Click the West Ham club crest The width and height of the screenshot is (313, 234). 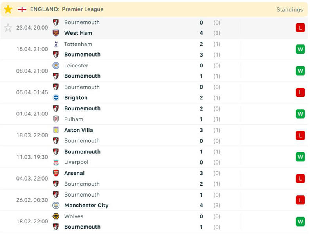coord(56,33)
